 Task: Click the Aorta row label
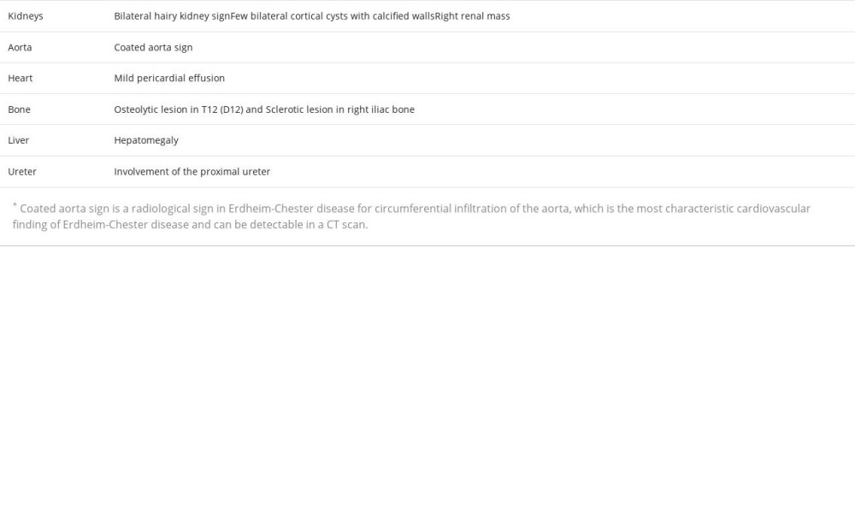pos(20,47)
